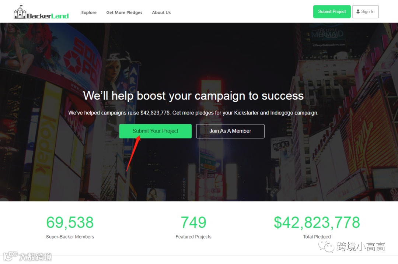Click the hero headline about boosting campaign
The image size is (398, 264).
click(x=193, y=96)
